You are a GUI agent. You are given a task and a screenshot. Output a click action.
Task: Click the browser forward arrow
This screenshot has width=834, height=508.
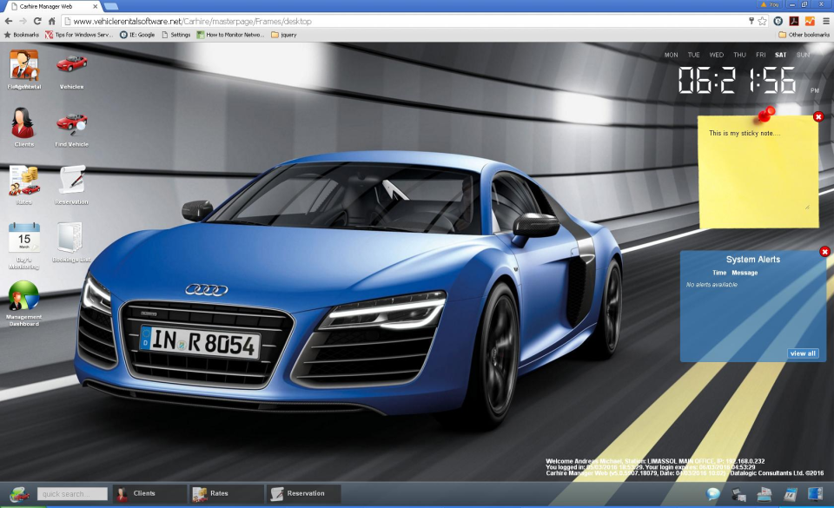23,21
